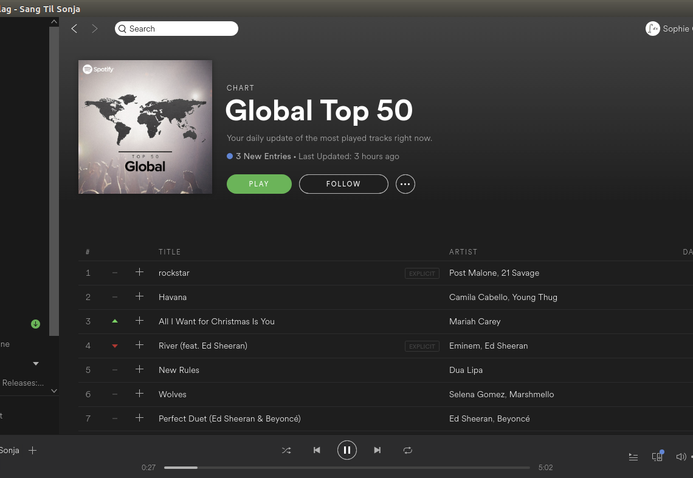Click the green download indicator in the sidebar

pos(35,324)
